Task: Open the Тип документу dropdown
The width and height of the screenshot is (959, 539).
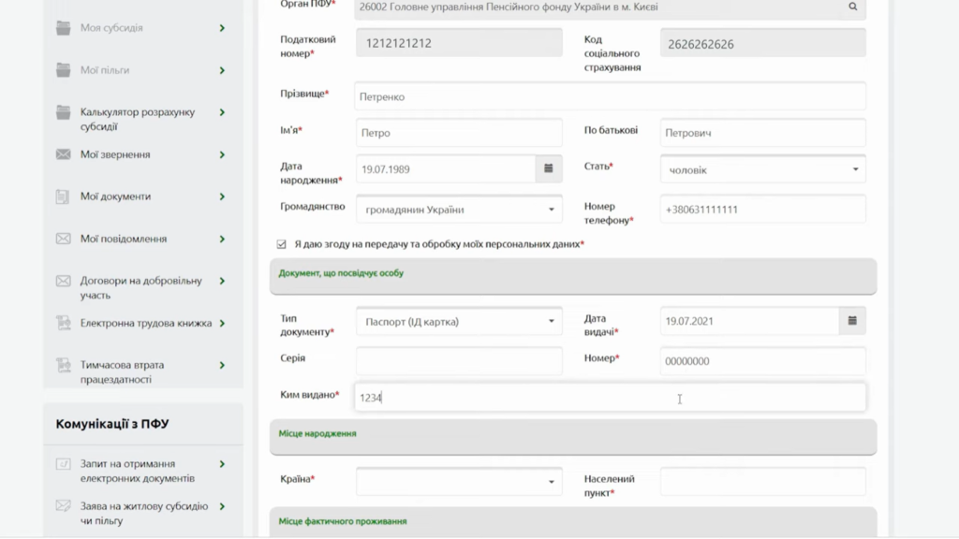Action: pos(459,322)
